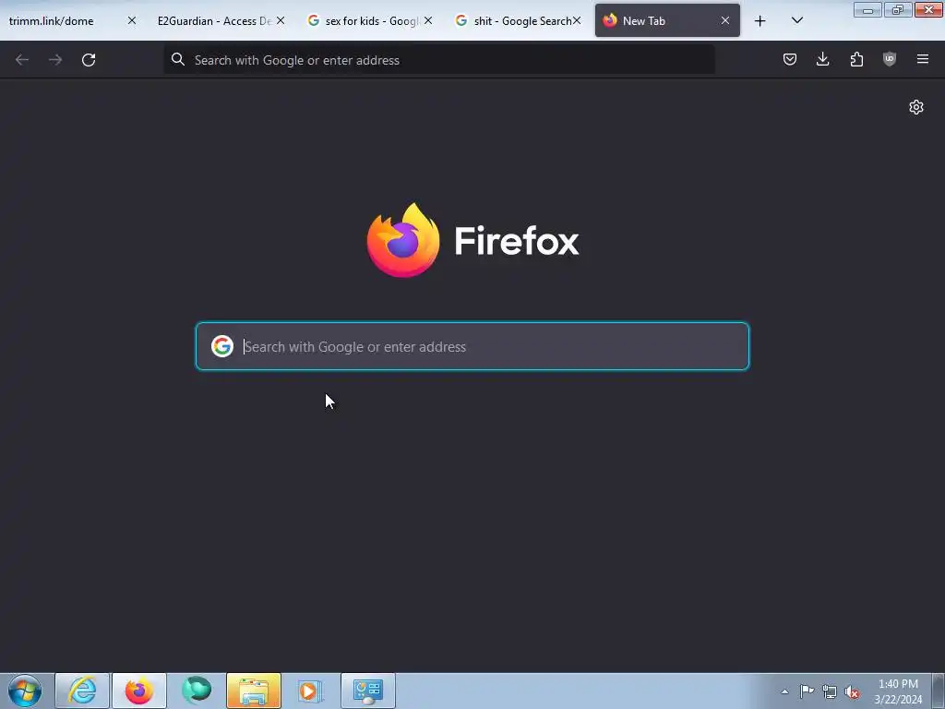Reload the current page
945x709 pixels.
coord(89,60)
